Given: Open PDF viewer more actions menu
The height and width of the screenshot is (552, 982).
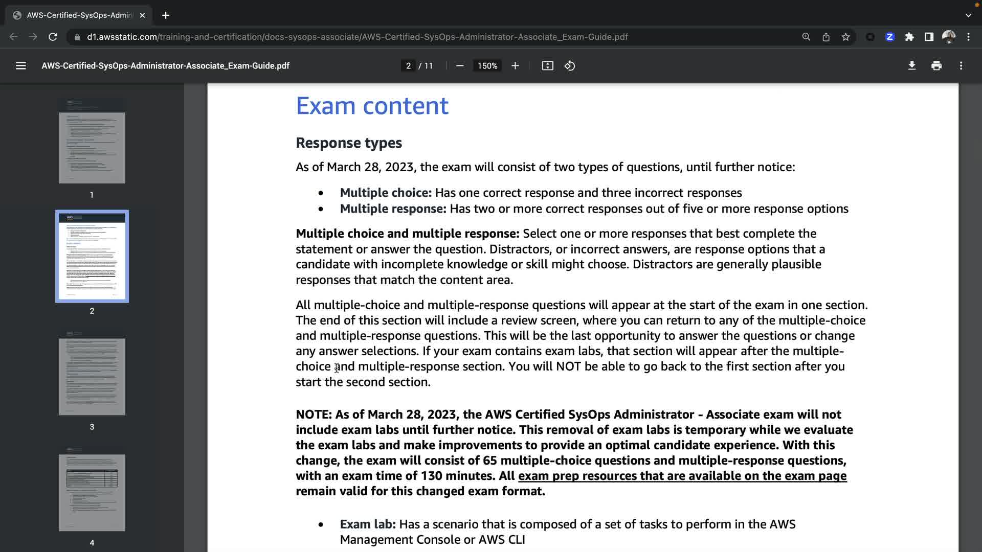Looking at the screenshot, I should [x=961, y=65].
